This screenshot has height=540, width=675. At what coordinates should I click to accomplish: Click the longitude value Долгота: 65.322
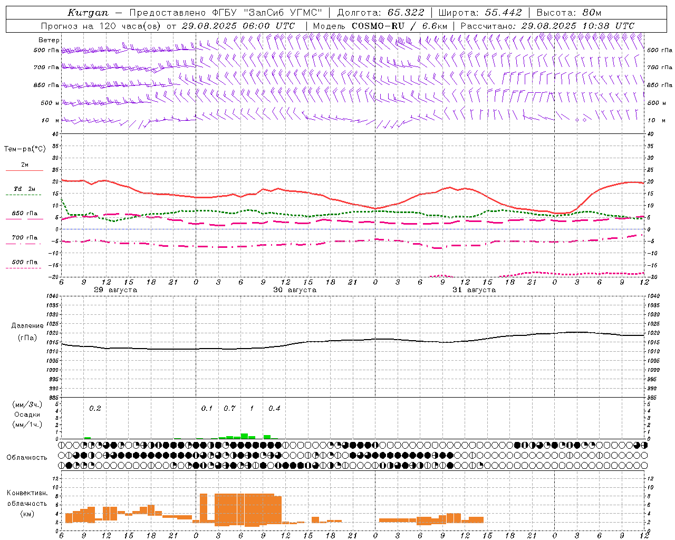[381, 13]
